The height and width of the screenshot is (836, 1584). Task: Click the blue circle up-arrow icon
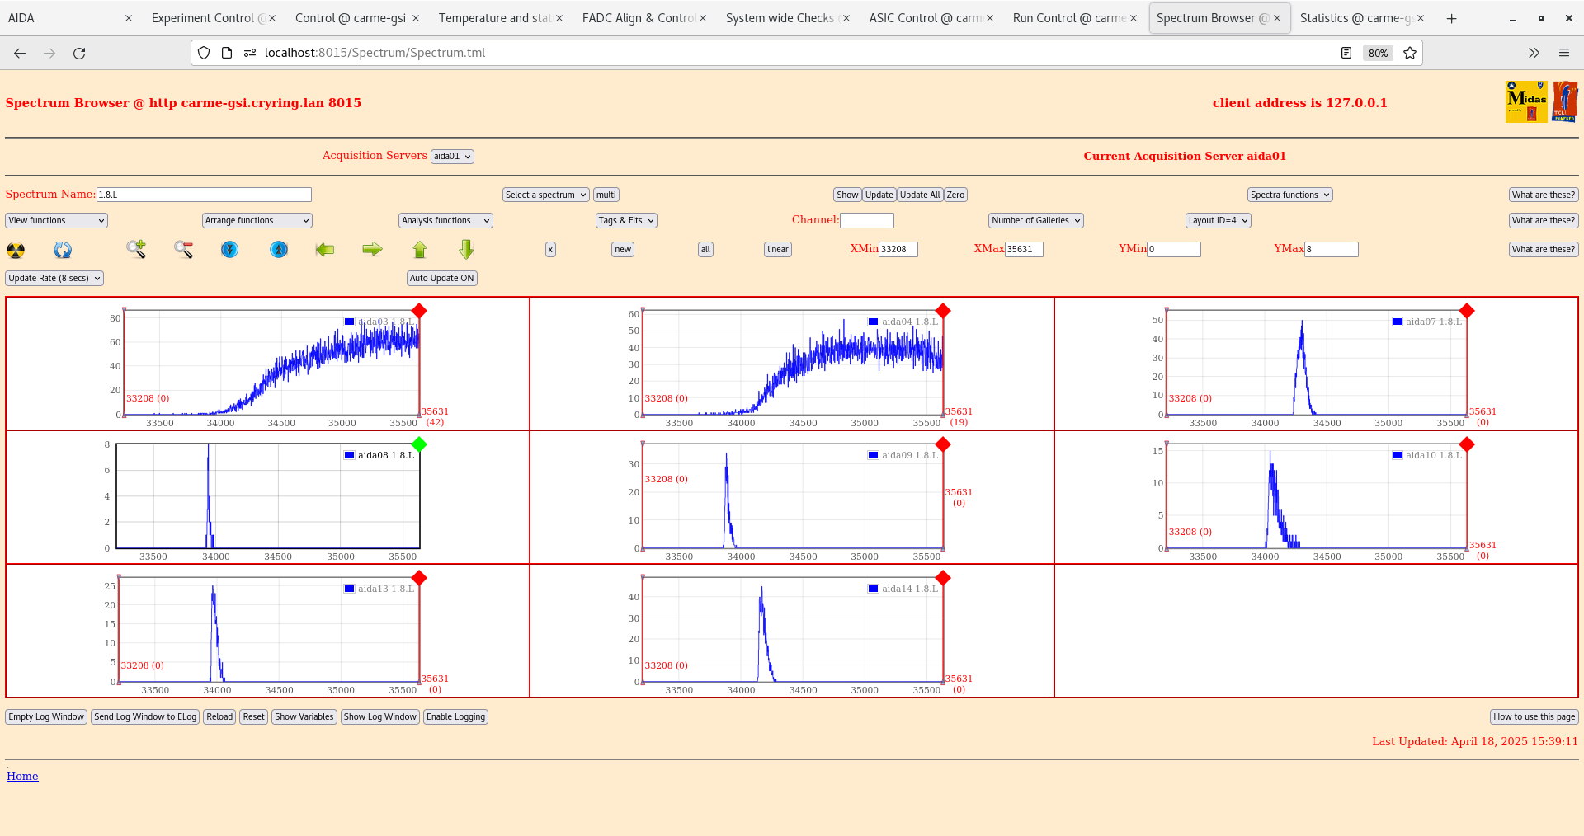pos(279,249)
